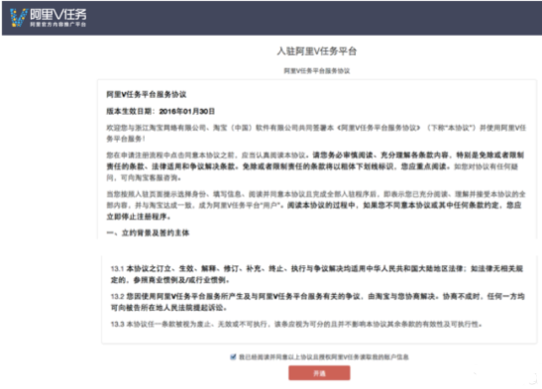This screenshot has height=389, width=542.
Task: Click the grey subtitle 阿里V任务平台服务协议
Action: [317, 70]
